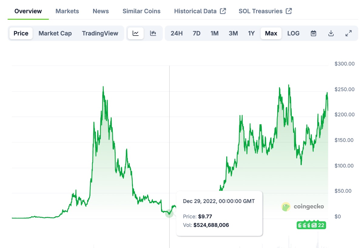The height and width of the screenshot is (248, 364).
Task: Choose the 1Y time range
Action: (251, 33)
